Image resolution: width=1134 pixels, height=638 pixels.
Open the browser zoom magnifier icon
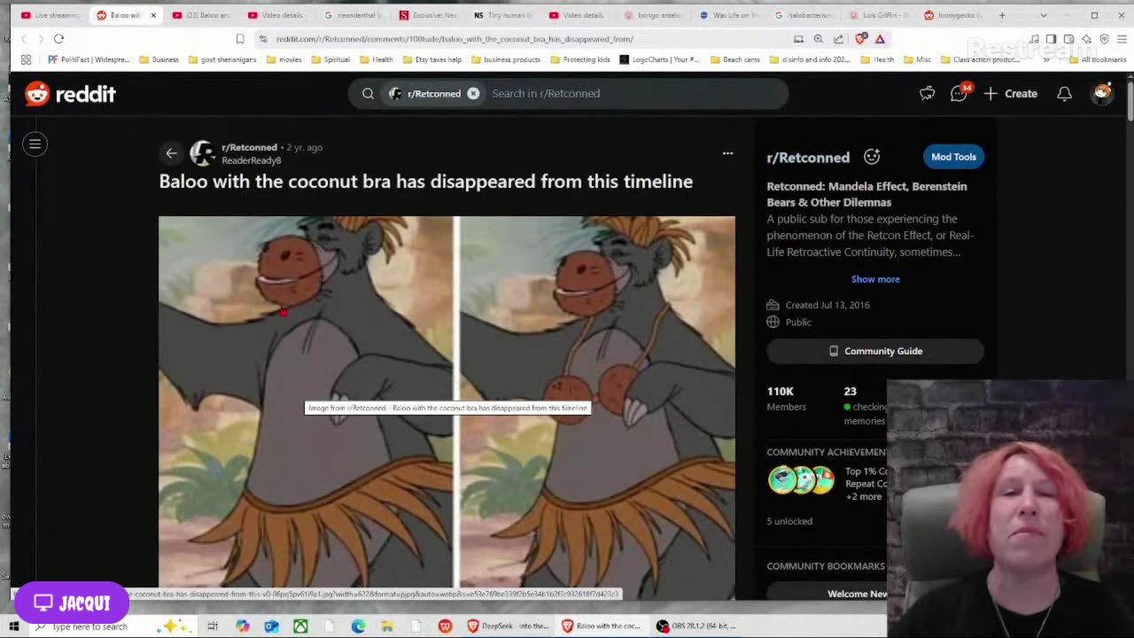[818, 39]
